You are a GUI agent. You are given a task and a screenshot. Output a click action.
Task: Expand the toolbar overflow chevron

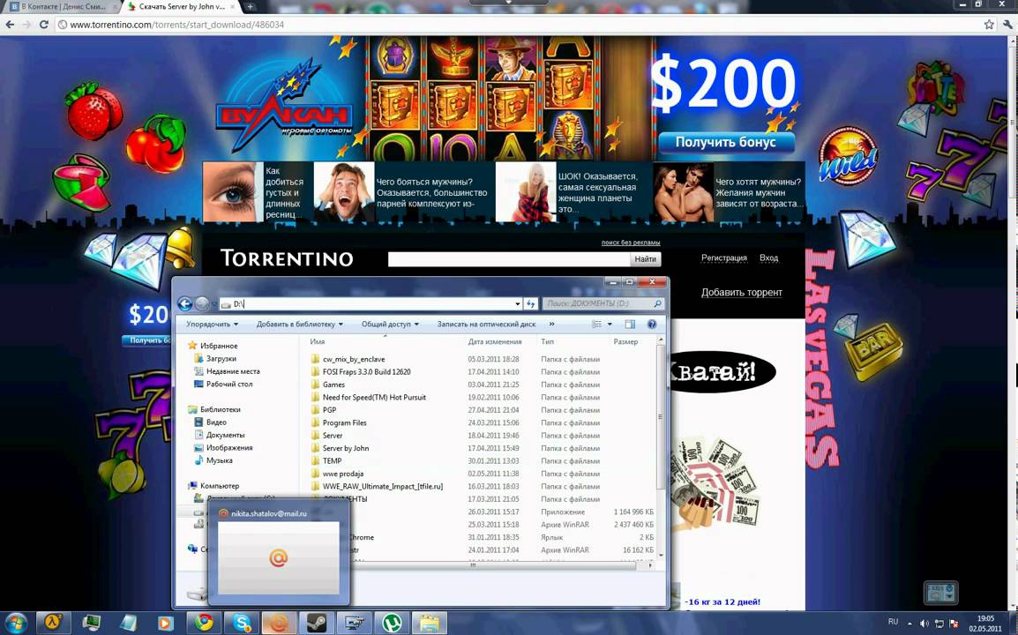pyautogui.click(x=552, y=324)
